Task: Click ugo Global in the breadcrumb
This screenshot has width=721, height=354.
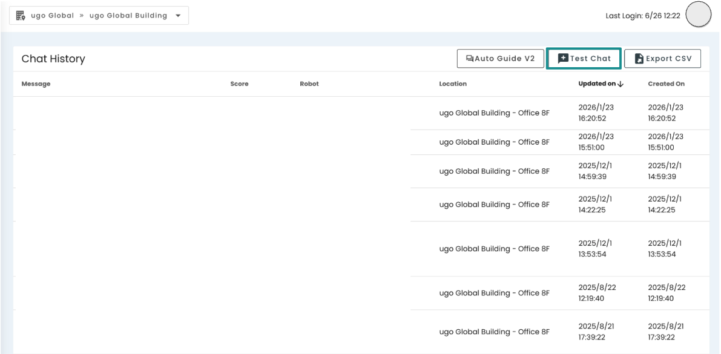Action: pyautogui.click(x=53, y=16)
